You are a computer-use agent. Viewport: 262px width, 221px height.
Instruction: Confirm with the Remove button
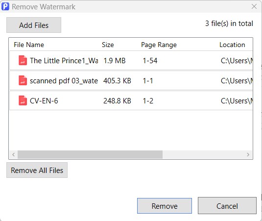165,206
